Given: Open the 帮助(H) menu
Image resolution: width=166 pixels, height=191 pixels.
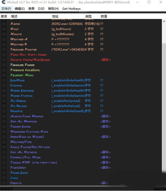Looking at the screenshot, I should point(53,9).
